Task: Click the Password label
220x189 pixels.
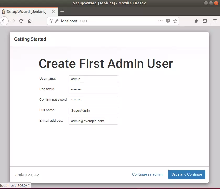Action: [x=47, y=89]
